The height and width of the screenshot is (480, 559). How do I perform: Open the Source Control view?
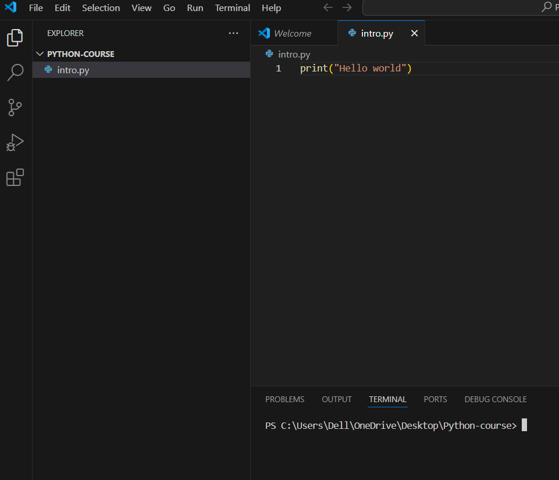pos(15,108)
